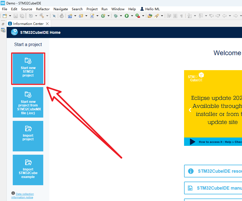Expand the New C source file dropdown
The image size is (242, 201).
[97, 16]
